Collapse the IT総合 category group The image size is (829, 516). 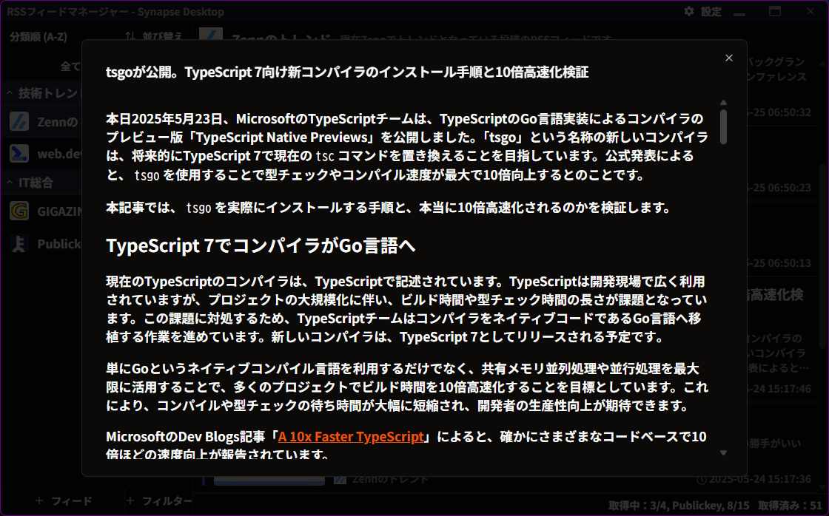click(10, 183)
